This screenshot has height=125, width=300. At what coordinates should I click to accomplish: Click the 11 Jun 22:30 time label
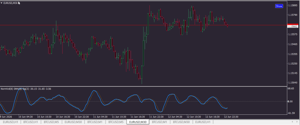pyautogui.click(x=156, y=117)
